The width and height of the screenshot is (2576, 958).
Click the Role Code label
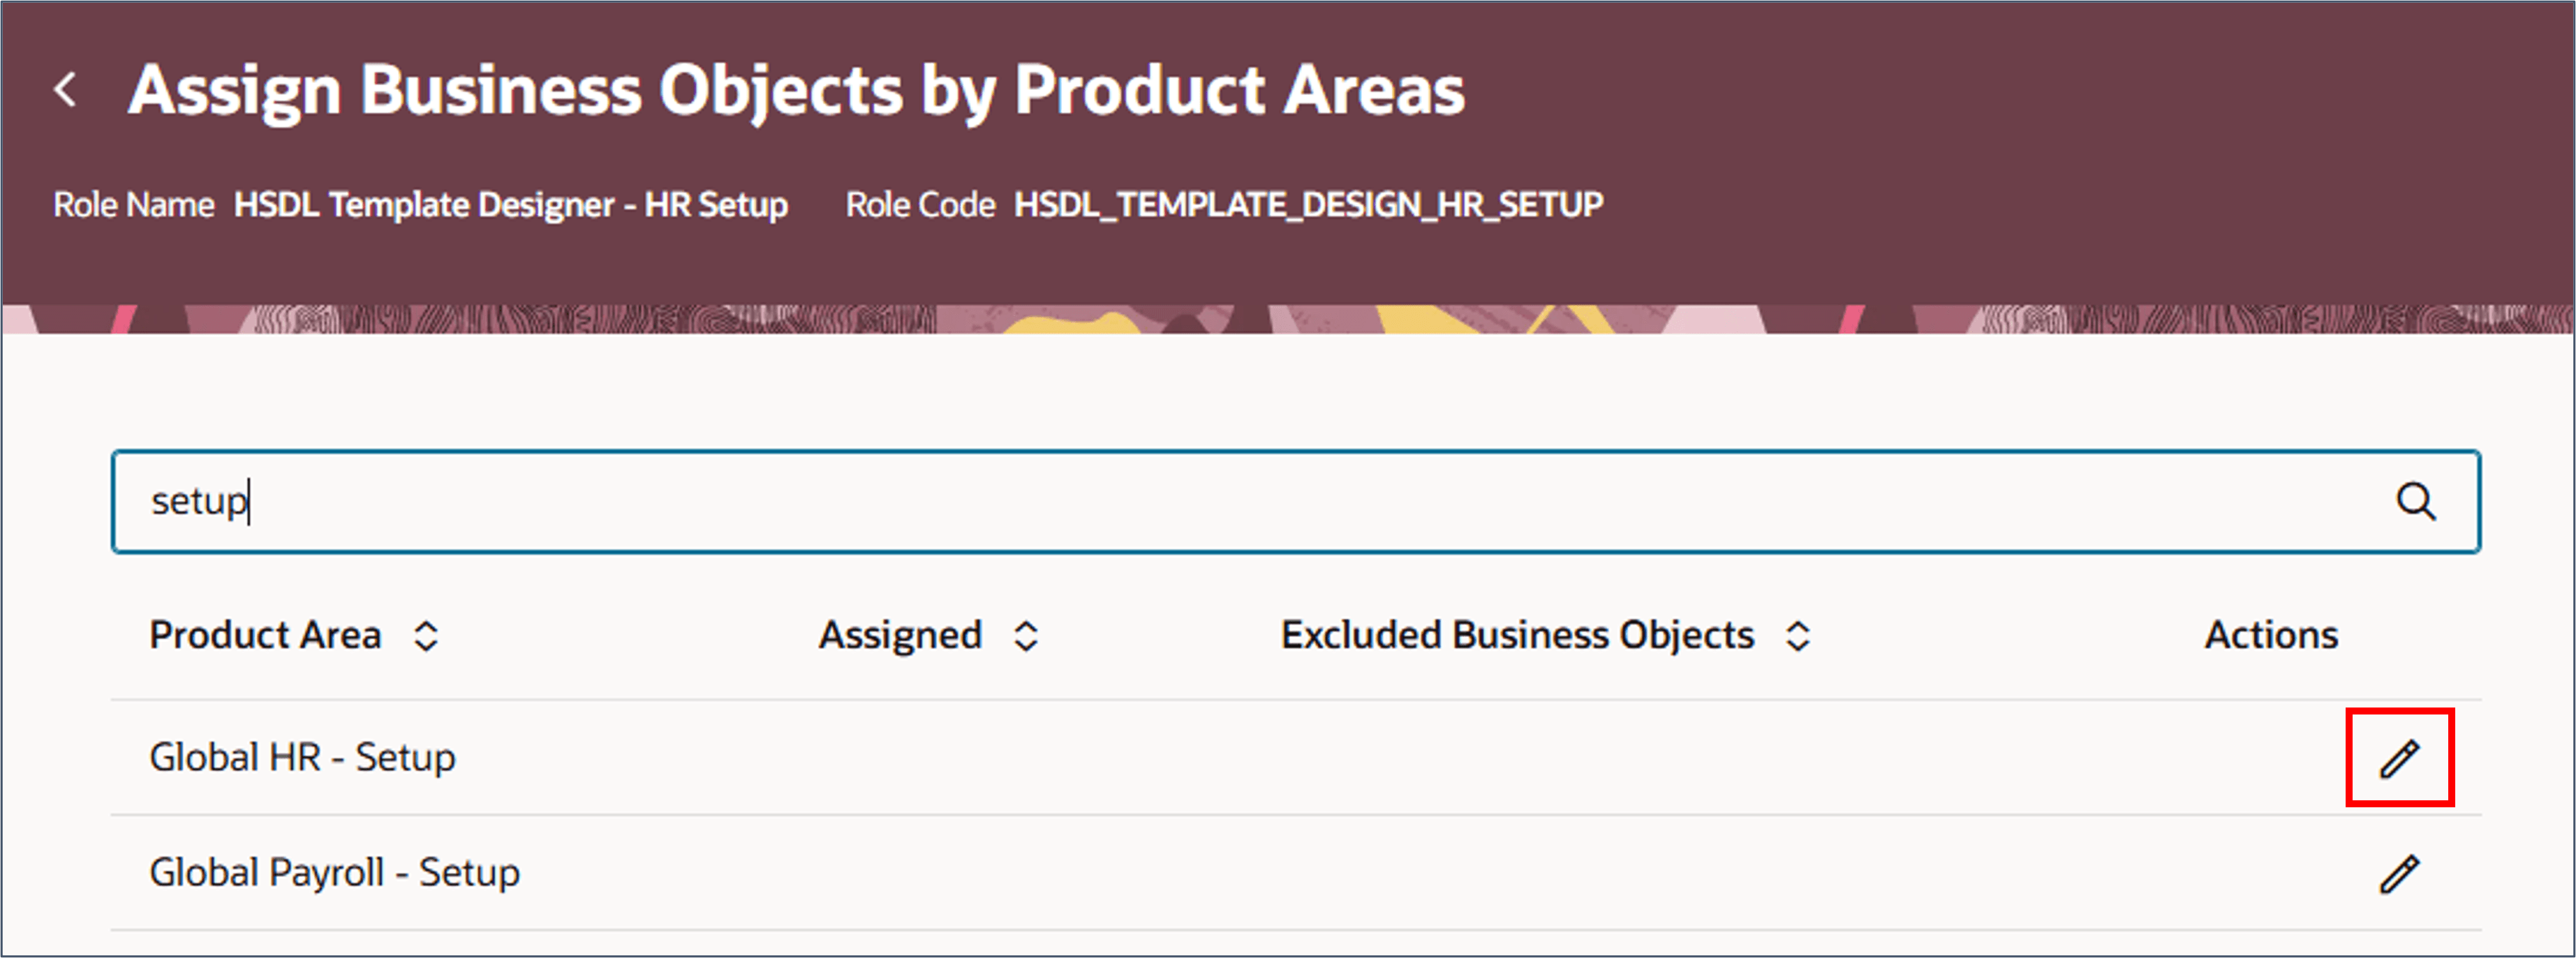(x=920, y=204)
